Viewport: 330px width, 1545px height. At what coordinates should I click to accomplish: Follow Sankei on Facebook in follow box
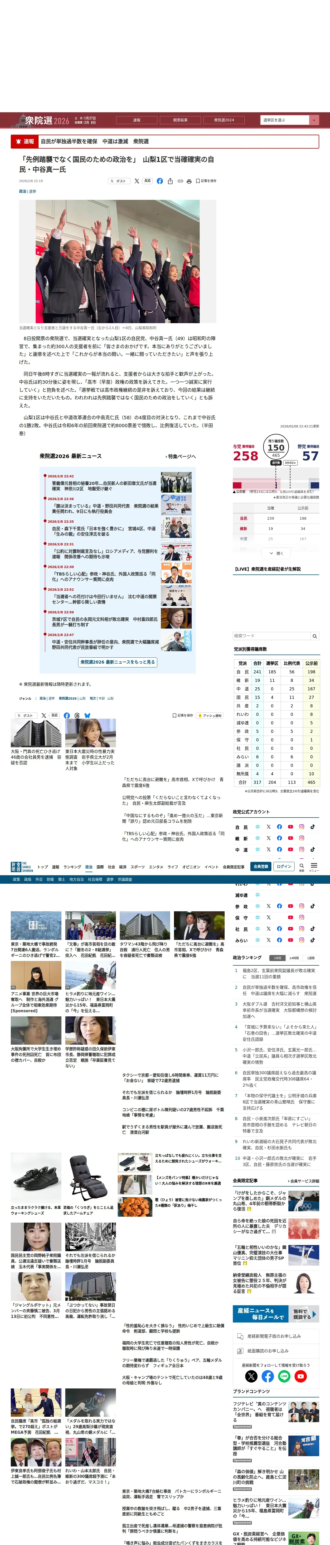pos(268,1376)
